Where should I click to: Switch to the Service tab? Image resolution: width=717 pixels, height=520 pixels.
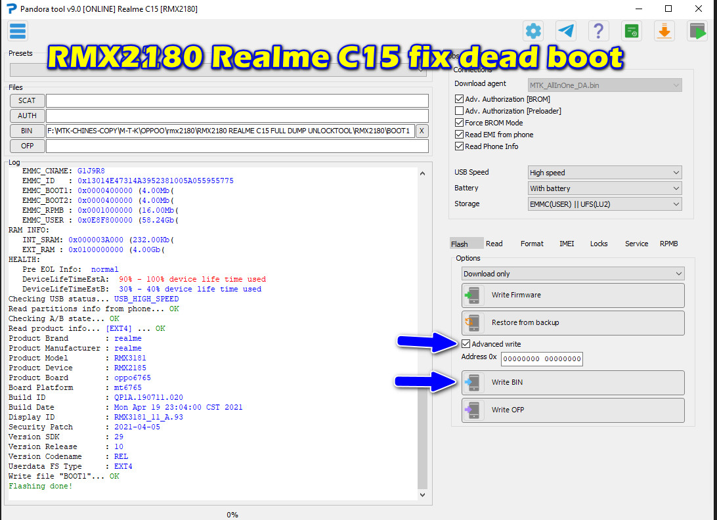pyautogui.click(x=636, y=244)
